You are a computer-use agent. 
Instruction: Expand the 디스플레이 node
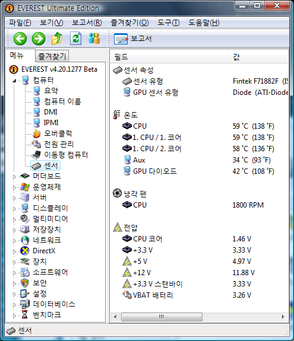pos(14,209)
